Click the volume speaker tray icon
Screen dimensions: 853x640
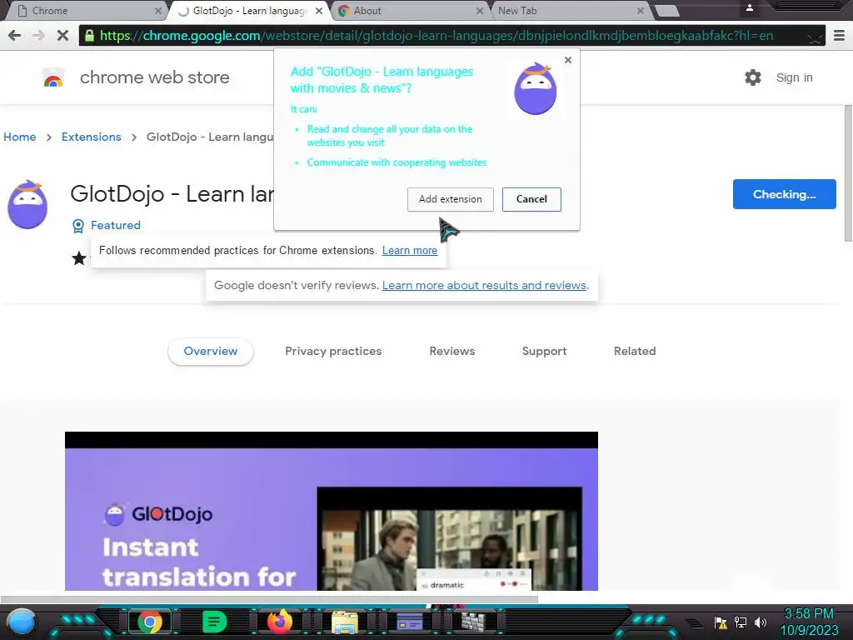760,622
